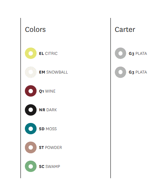Choose the teal SD Moss swatch
Image resolution: width=162 pixels, height=191 pixels.
coord(31,129)
